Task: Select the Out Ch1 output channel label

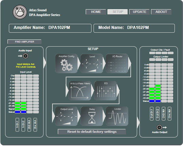Action: (152, 114)
